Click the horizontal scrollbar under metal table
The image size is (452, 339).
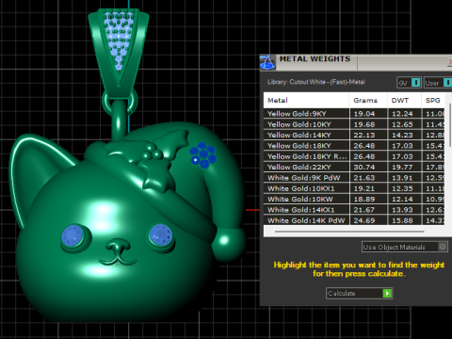coord(349,232)
